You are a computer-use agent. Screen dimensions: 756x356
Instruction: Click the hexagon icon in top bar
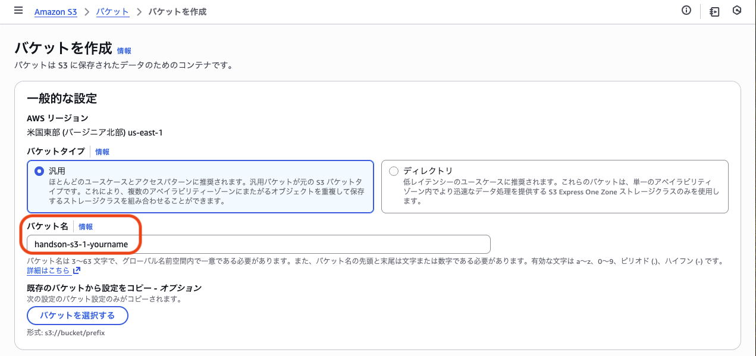[737, 11]
